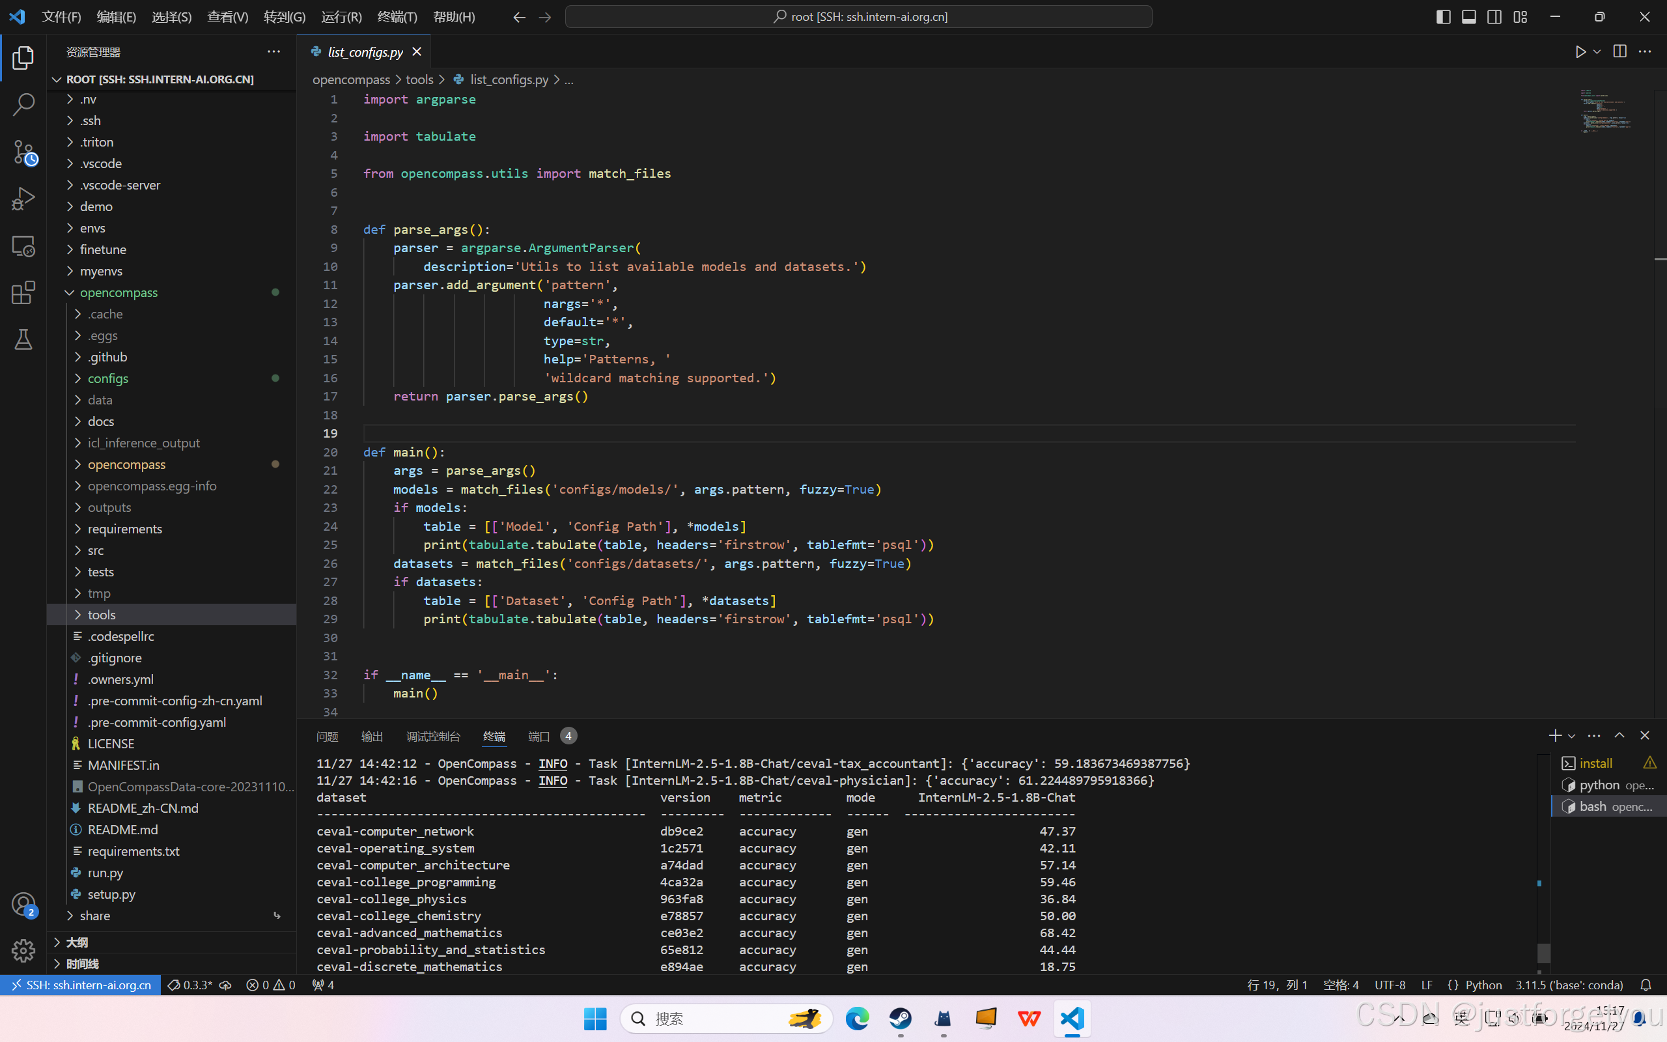Open Source Control view

23,152
